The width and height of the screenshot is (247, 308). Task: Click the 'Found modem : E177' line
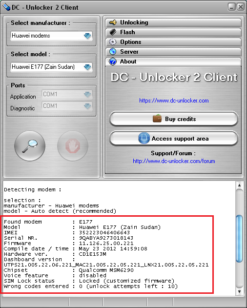48,222
